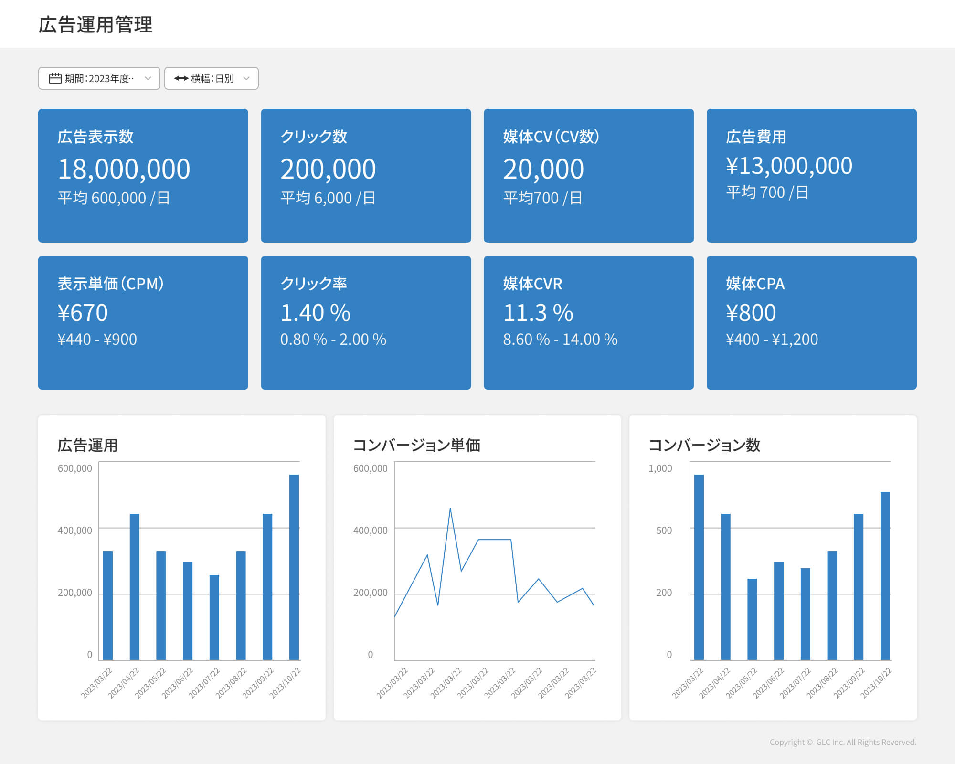955x764 pixels.
Task: Click the CPM value ¥670
Action: point(83,313)
